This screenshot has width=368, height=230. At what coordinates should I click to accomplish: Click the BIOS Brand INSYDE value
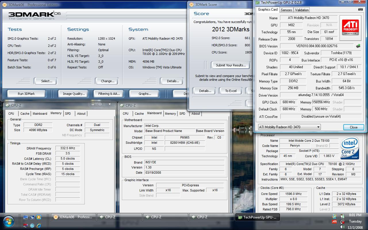184,162
